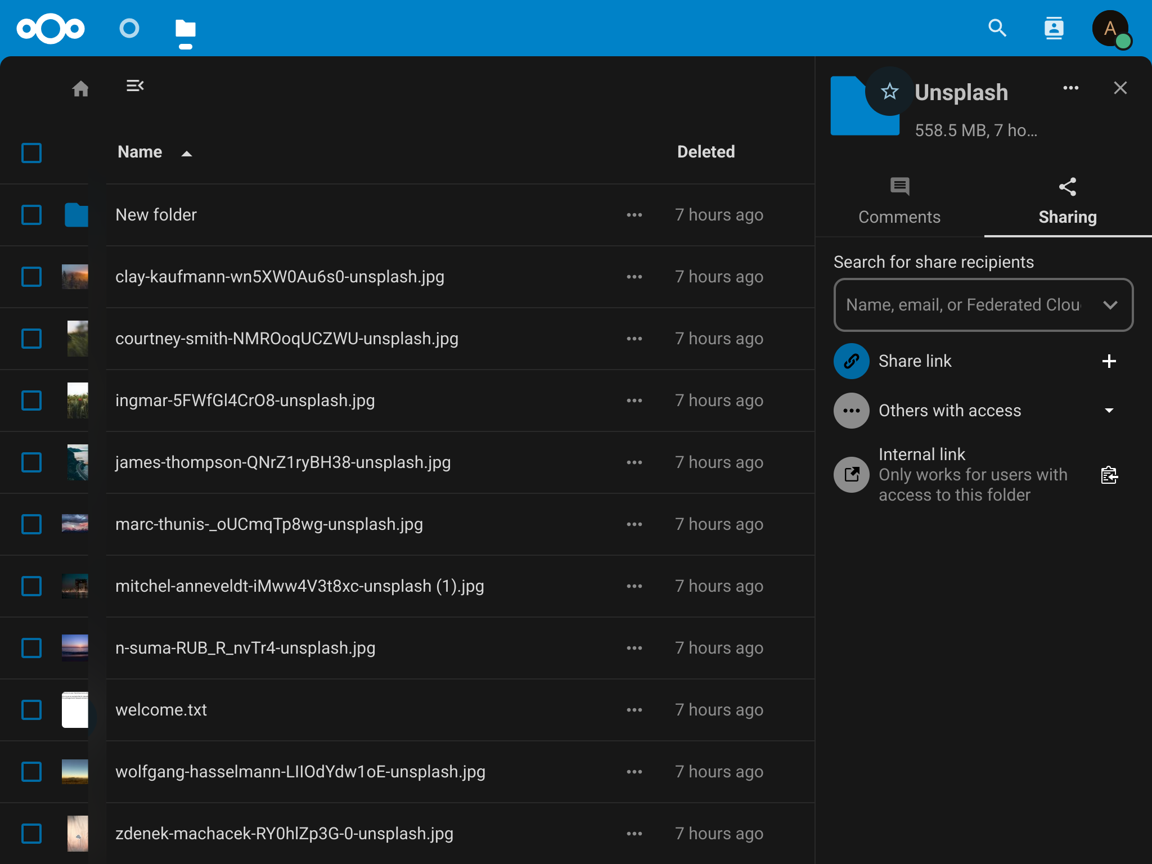Select all files checkbox in header
This screenshot has height=864, width=1152.
tap(31, 153)
